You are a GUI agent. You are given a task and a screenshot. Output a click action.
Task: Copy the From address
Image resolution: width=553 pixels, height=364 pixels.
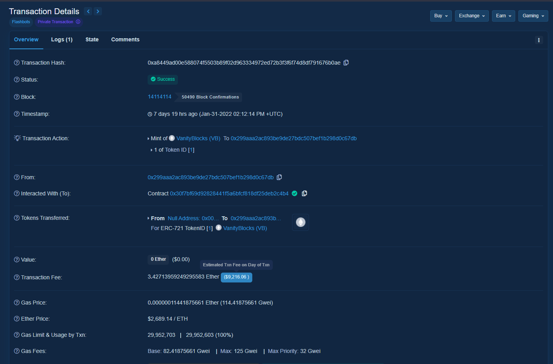[279, 177]
